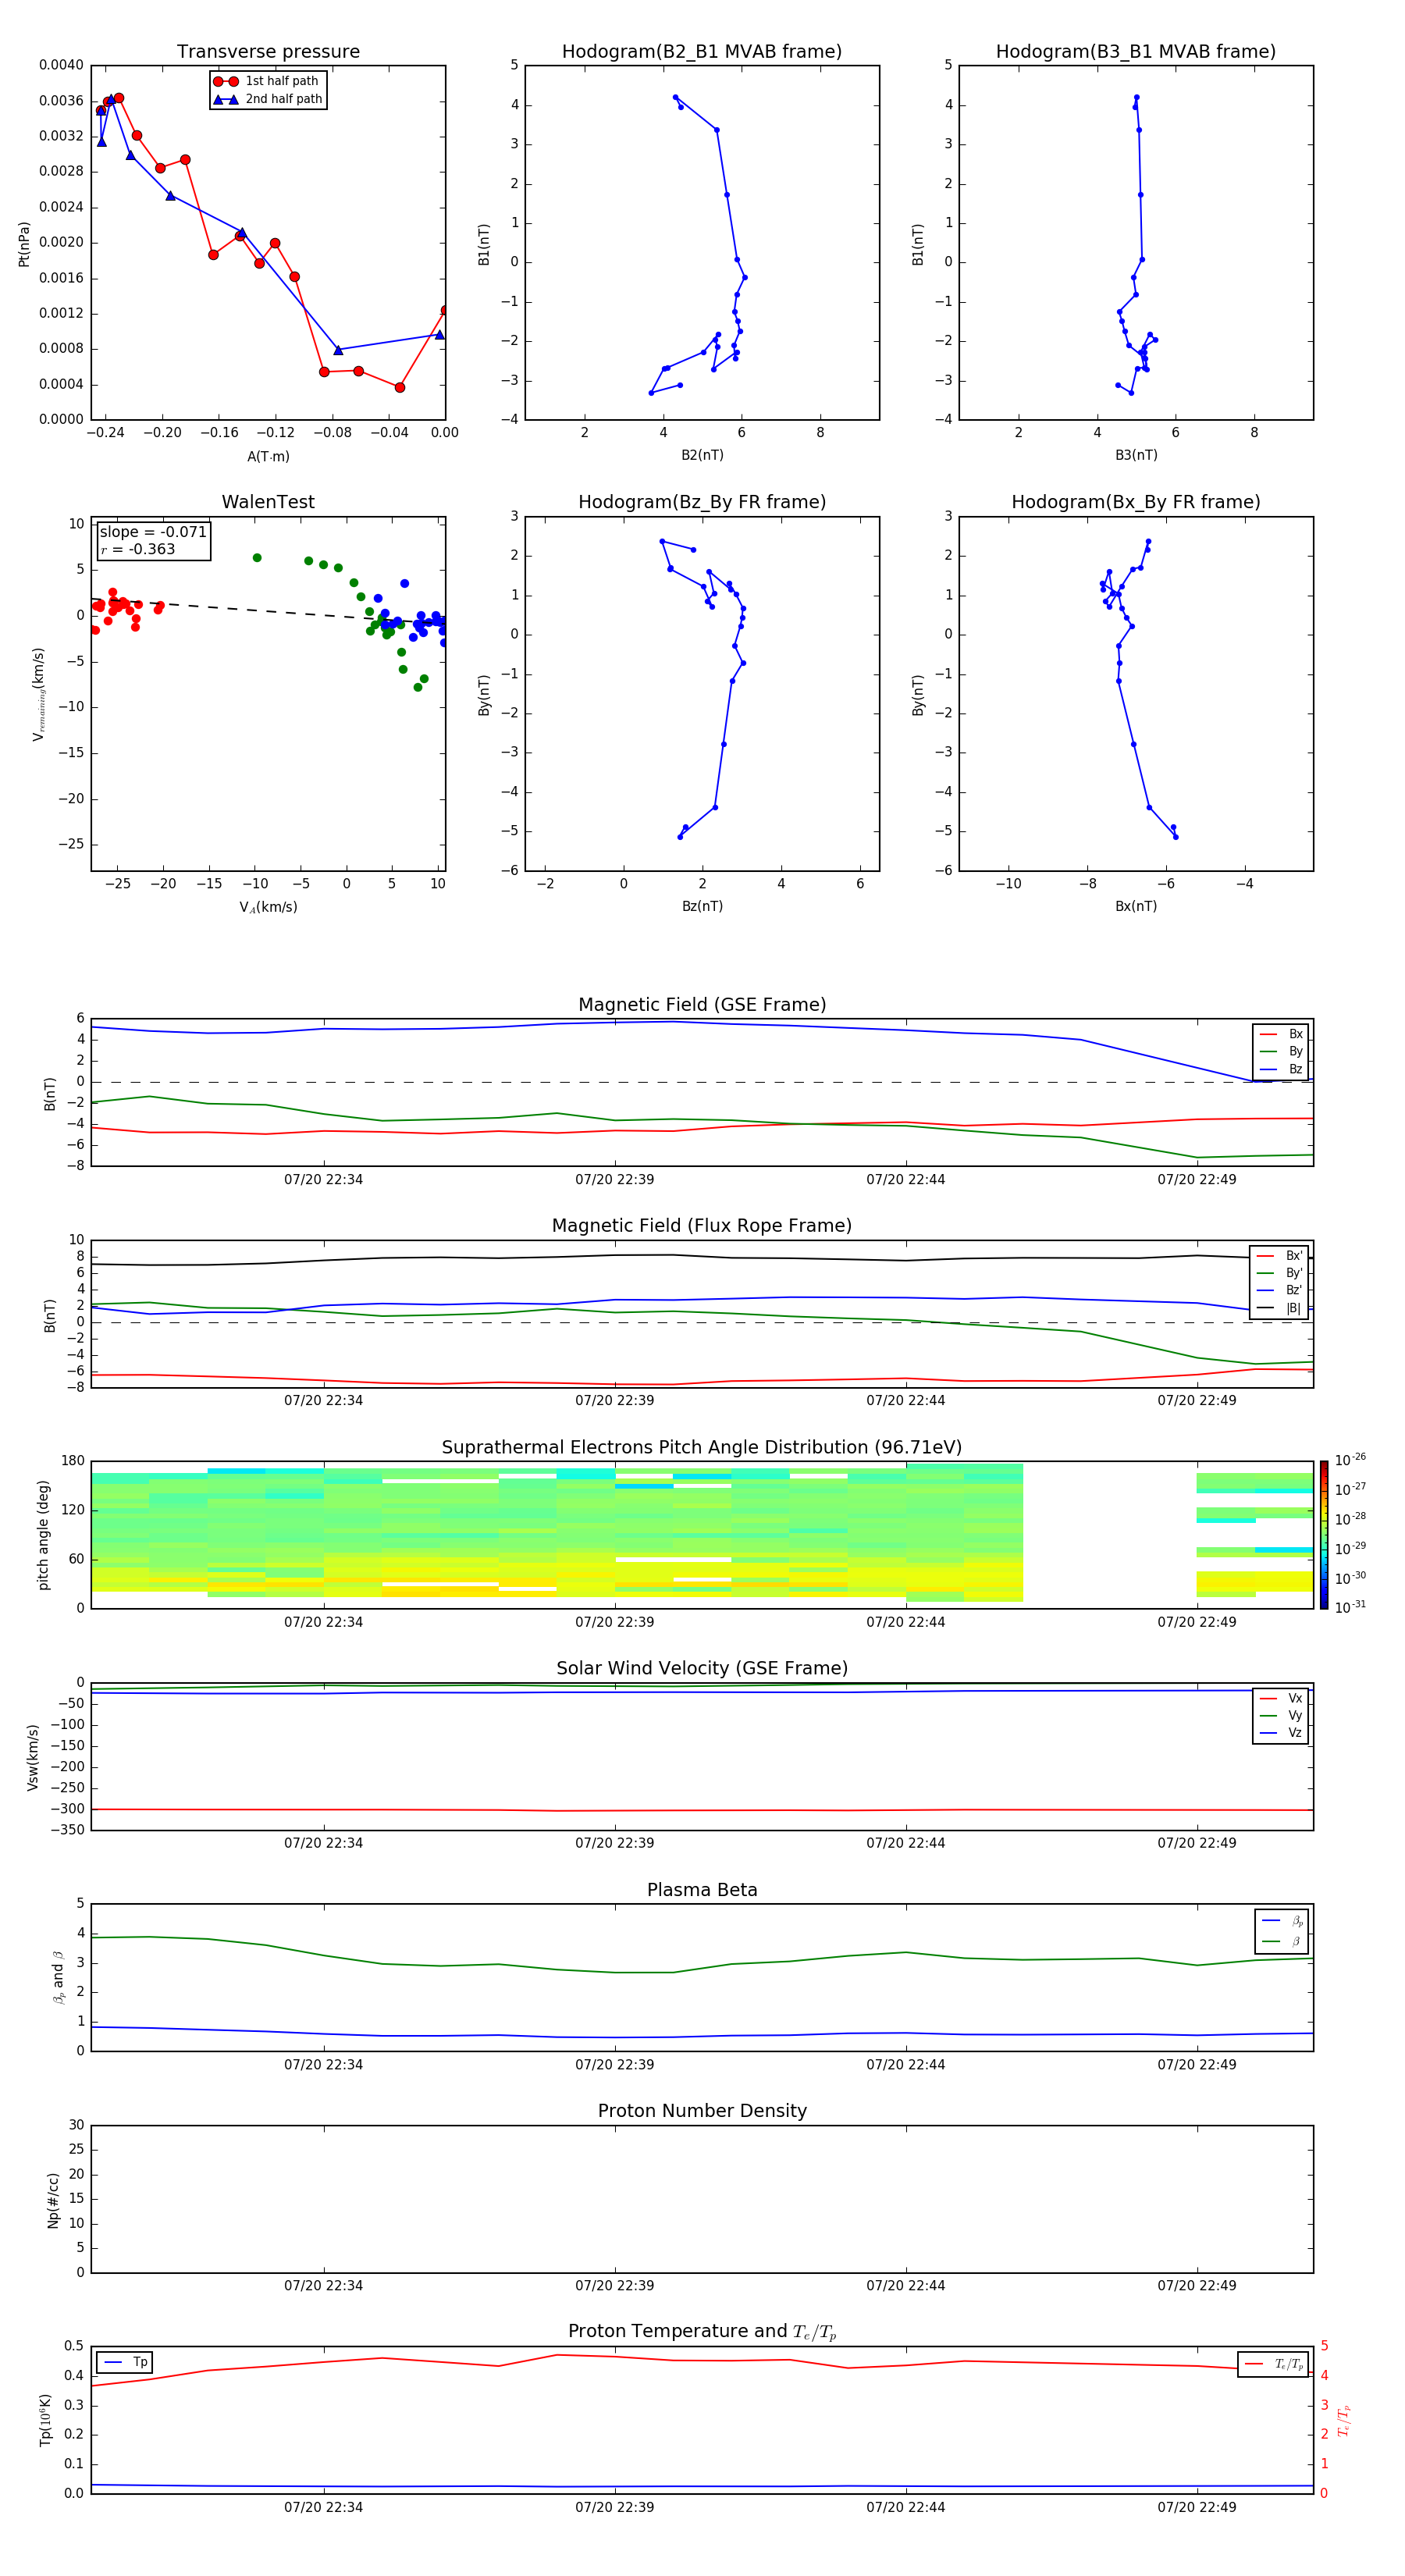Click the '2nd half path' legend entry
Viewport: 1405px width, 2576px height.
click(x=267, y=99)
